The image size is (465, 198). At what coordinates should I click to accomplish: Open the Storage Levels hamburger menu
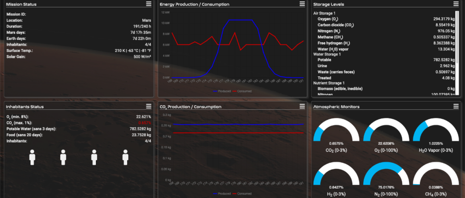456,4
